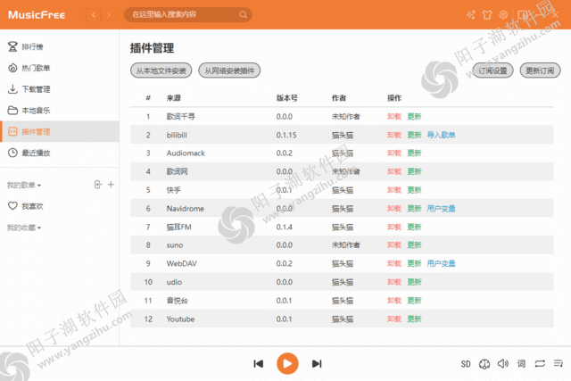Open mini-mode window icon in header

click(x=523, y=14)
